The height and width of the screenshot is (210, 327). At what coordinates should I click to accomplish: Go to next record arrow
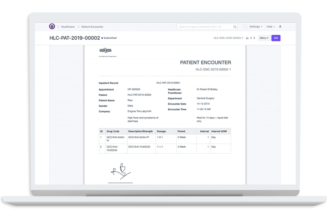[x=255, y=38]
